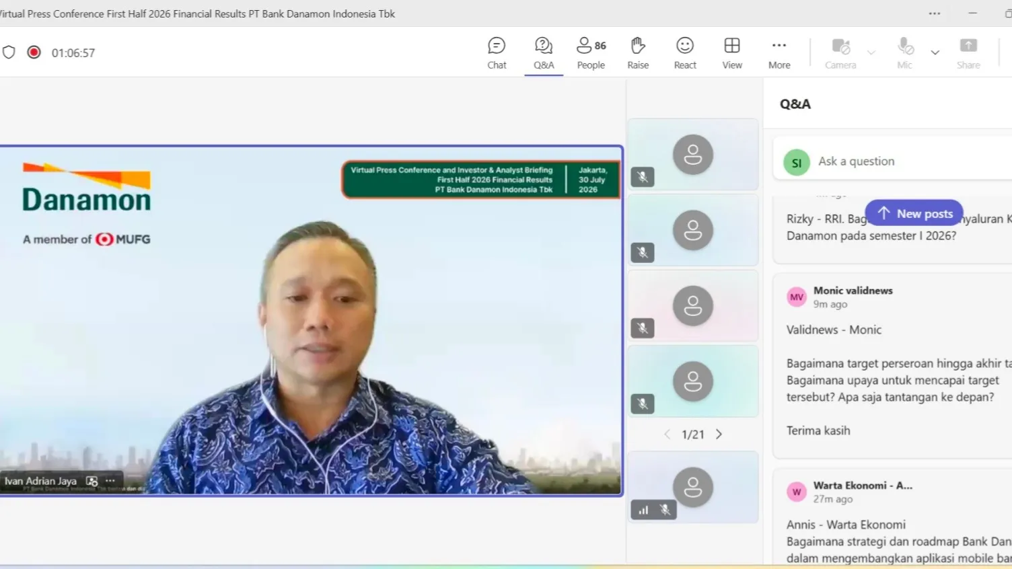Click the New posts button
Screen dimensions: 1012x569
914,213
